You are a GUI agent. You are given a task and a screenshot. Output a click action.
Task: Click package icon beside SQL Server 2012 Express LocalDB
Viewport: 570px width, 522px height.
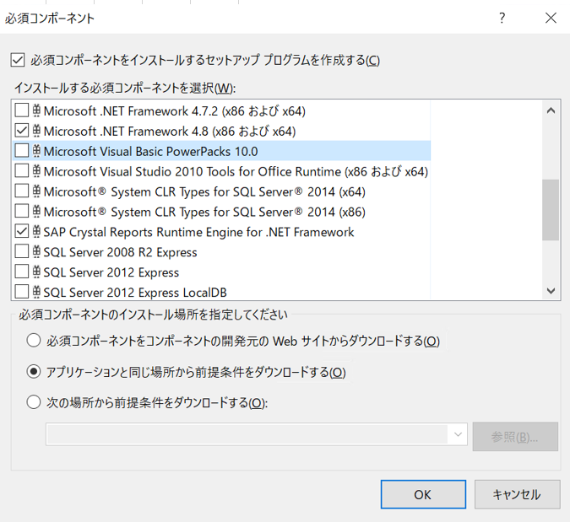(36, 292)
